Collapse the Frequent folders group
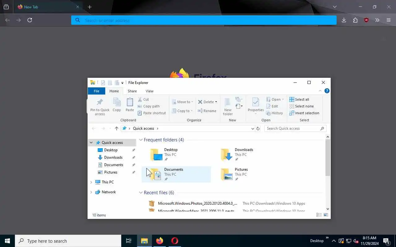This screenshot has height=247, width=396. pos(141,140)
